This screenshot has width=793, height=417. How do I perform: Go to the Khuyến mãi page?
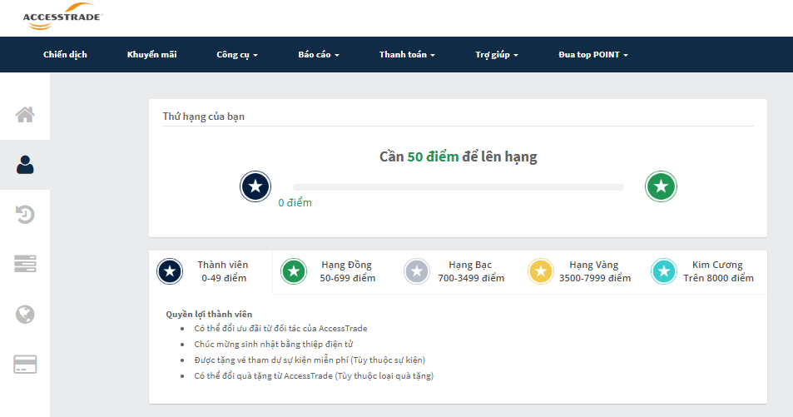point(151,55)
